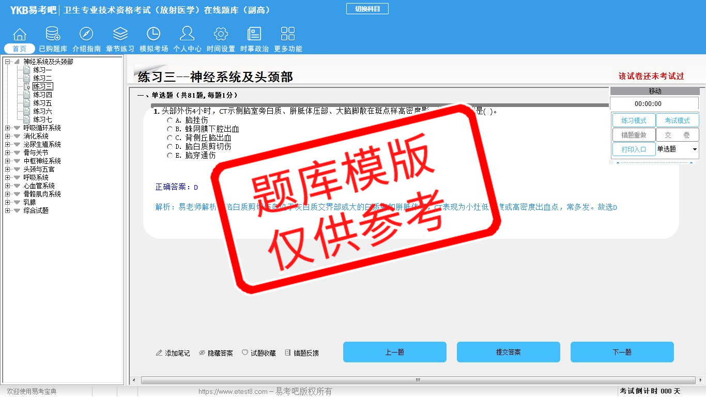The width and height of the screenshot is (706, 397).
Task: Open 时间设置 gear icon
Action: (221, 35)
